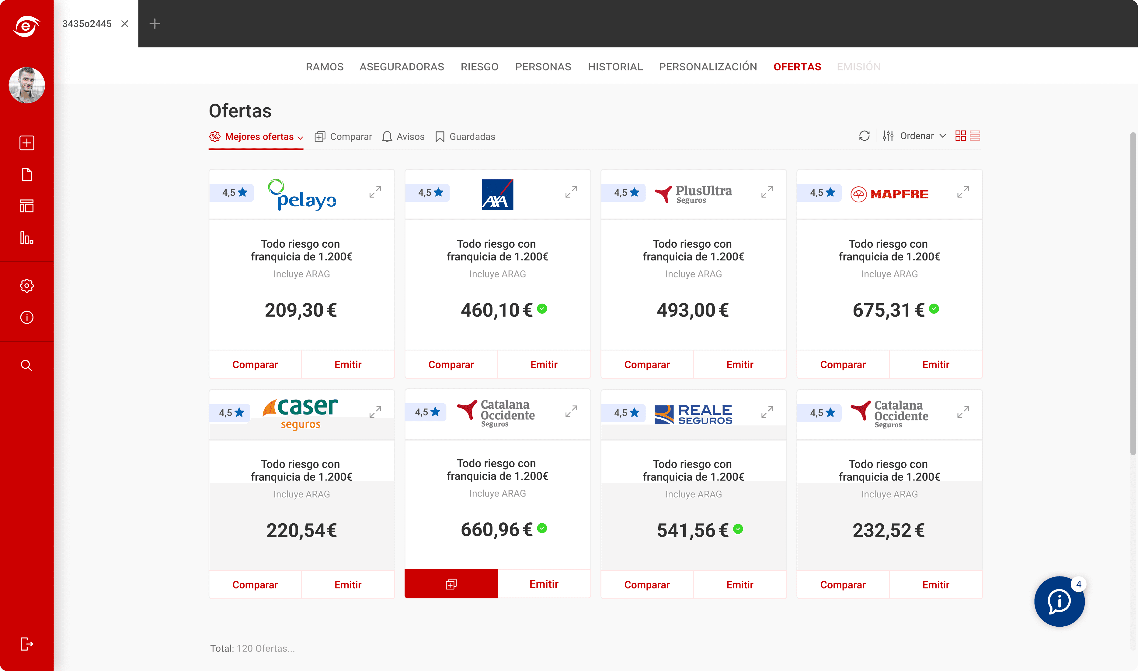Open the settings gear in sidebar
1138x671 pixels.
(x=27, y=286)
